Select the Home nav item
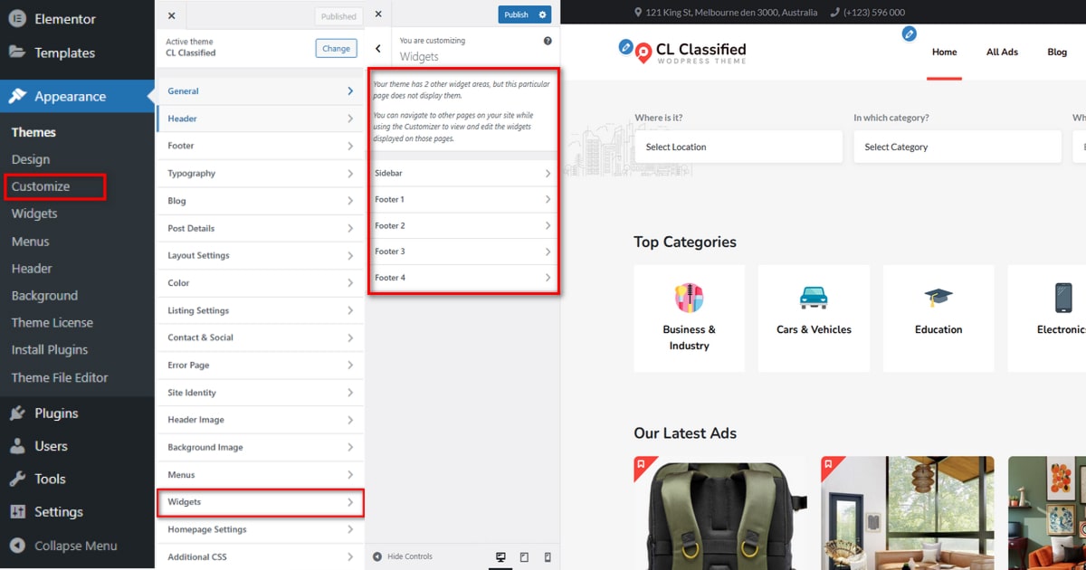The width and height of the screenshot is (1086, 570). [944, 52]
